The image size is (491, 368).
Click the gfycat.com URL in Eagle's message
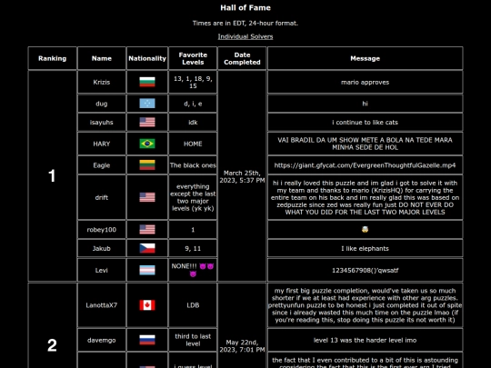point(366,165)
